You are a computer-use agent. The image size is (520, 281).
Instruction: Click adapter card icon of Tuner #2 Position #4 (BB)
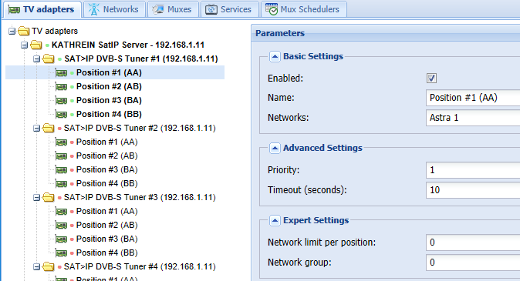pos(62,184)
